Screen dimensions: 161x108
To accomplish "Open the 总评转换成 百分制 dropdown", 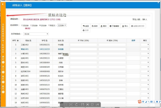I will (36, 34).
